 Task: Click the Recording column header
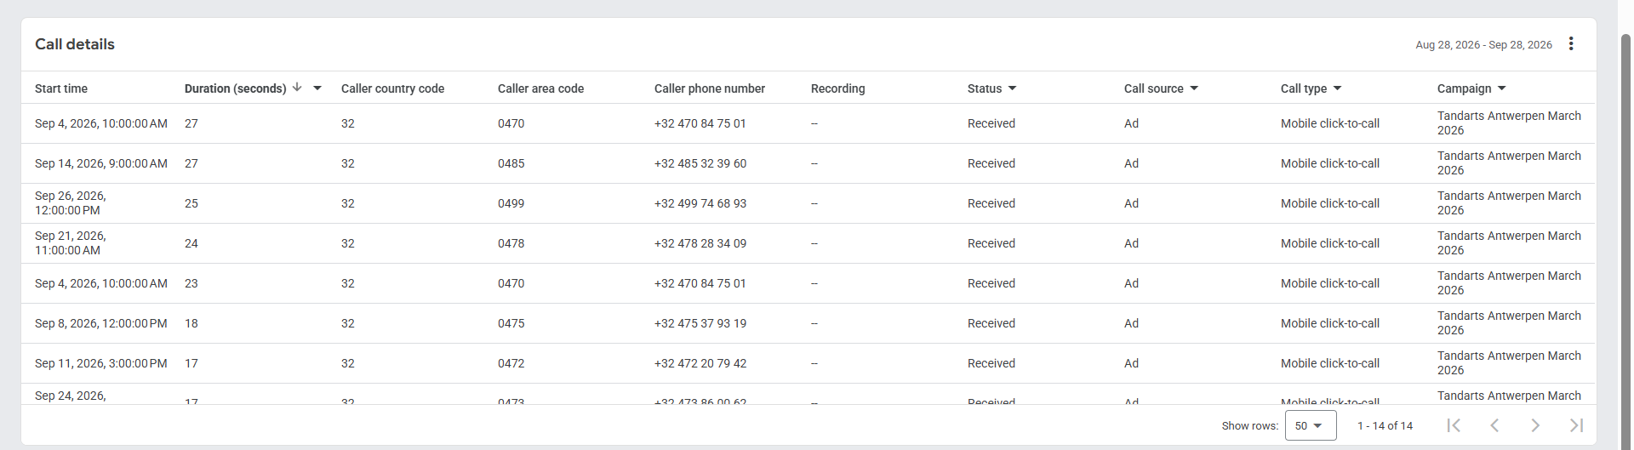(x=837, y=88)
